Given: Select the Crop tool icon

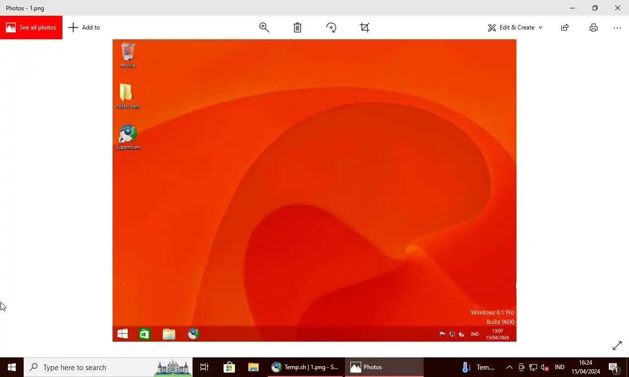Looking at the screenshot, I should coord(365,27).
